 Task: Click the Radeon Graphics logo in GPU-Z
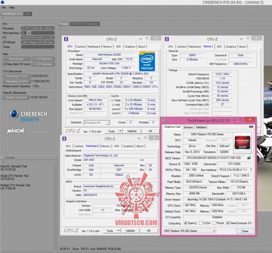tap(242, 143)
